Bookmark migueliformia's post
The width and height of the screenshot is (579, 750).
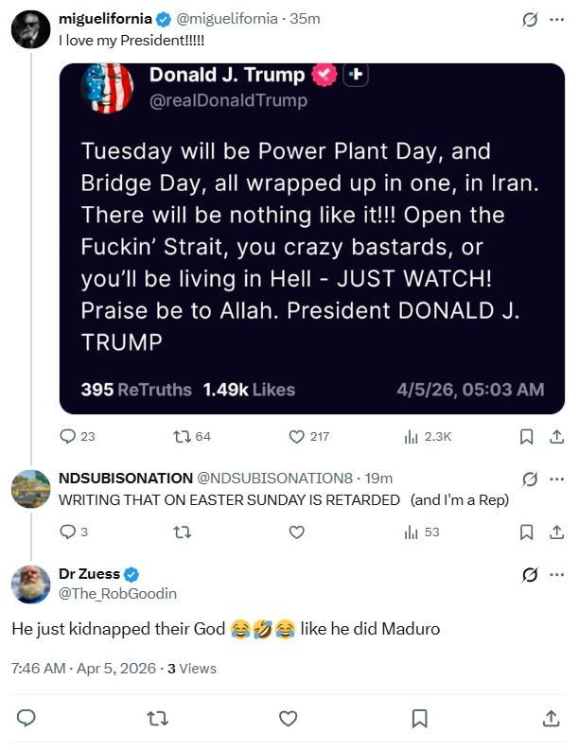coord(526,436)
